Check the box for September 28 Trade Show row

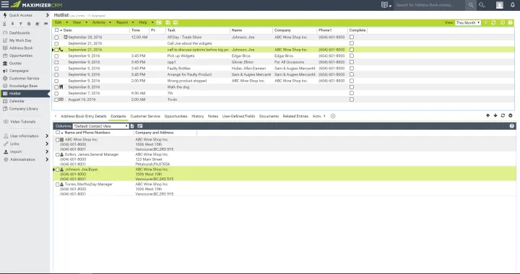(x=56, y=37)
